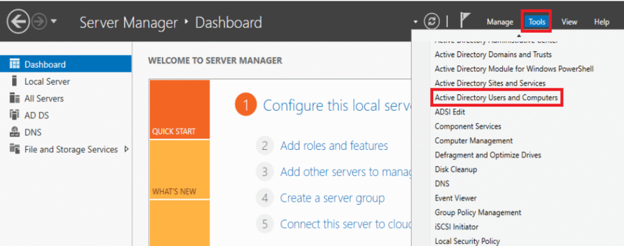Click the QUICK START tile
Viewport: 624px width, 246px height.
(x=180, y=109)
